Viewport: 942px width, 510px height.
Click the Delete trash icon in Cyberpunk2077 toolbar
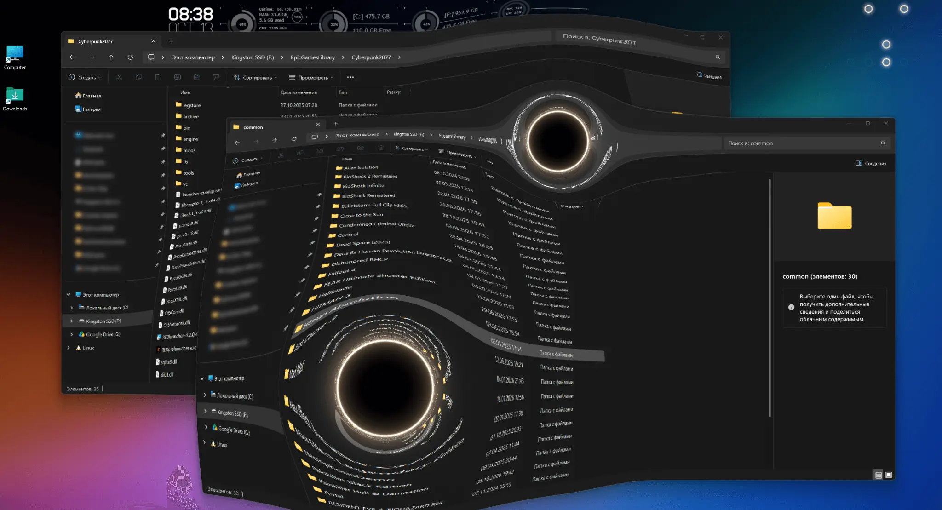pyautogui.click(x=216, y=77)
